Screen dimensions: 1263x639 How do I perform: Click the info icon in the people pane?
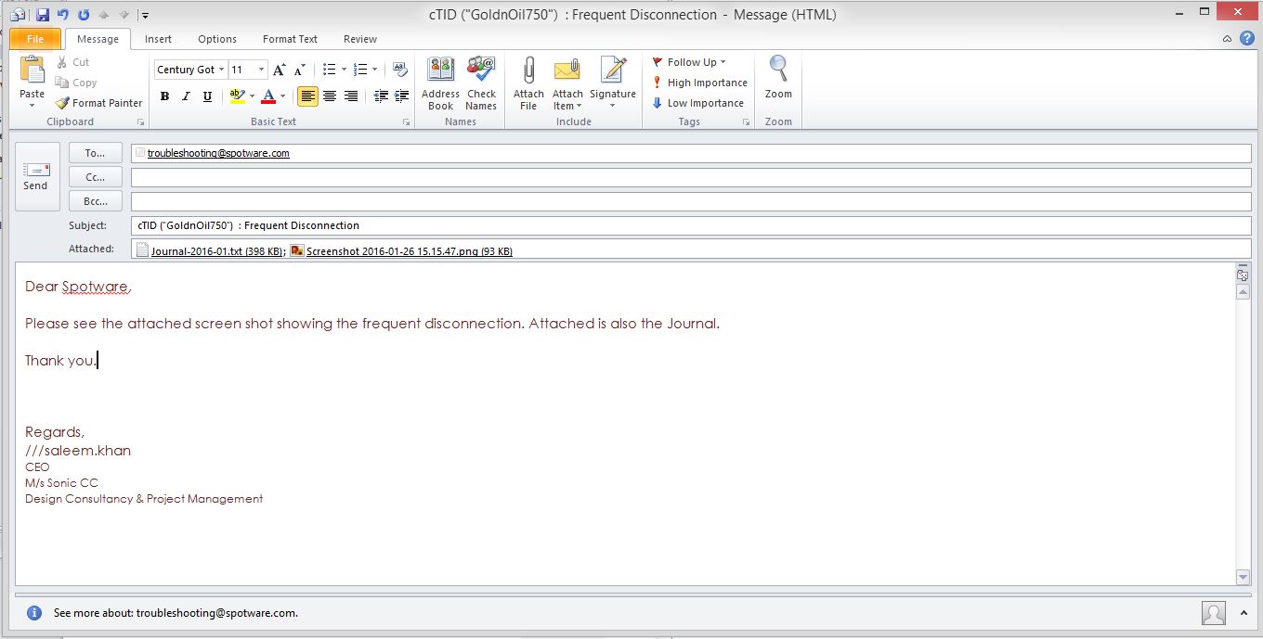[34, 613]
